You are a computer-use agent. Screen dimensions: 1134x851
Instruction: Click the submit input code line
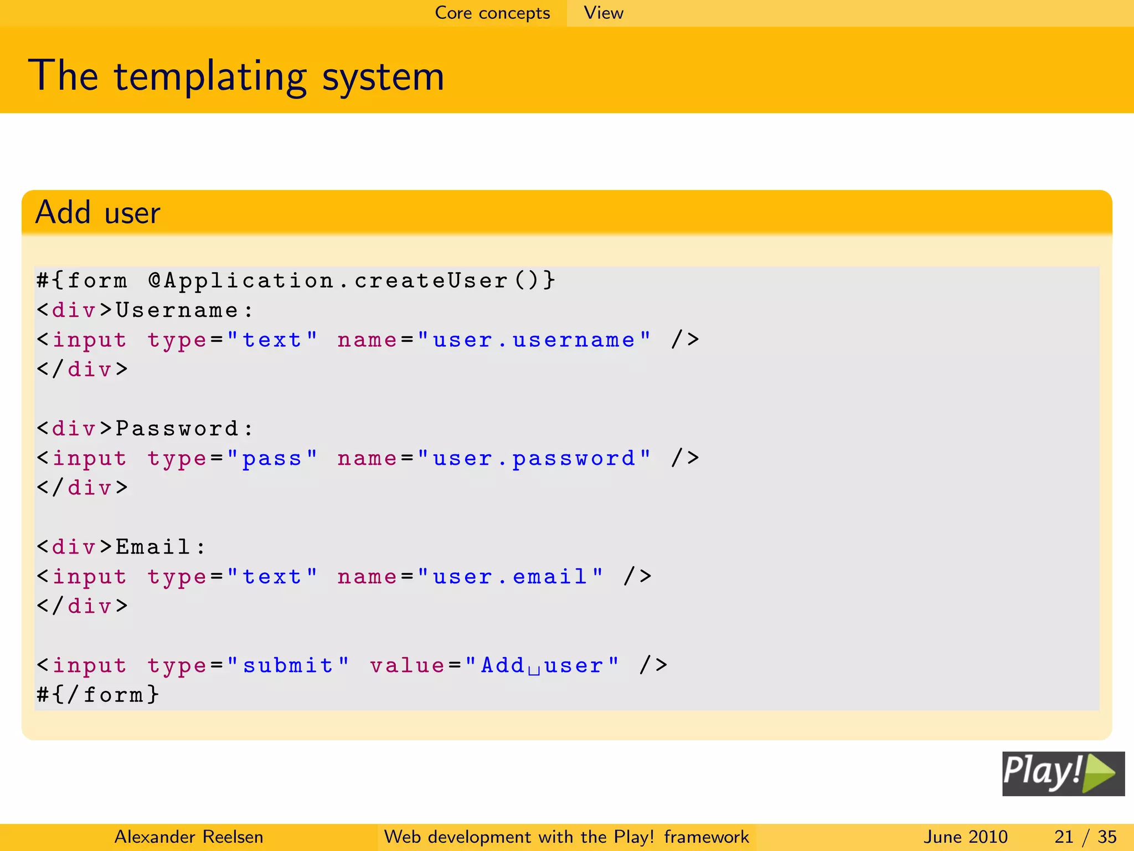352,665
